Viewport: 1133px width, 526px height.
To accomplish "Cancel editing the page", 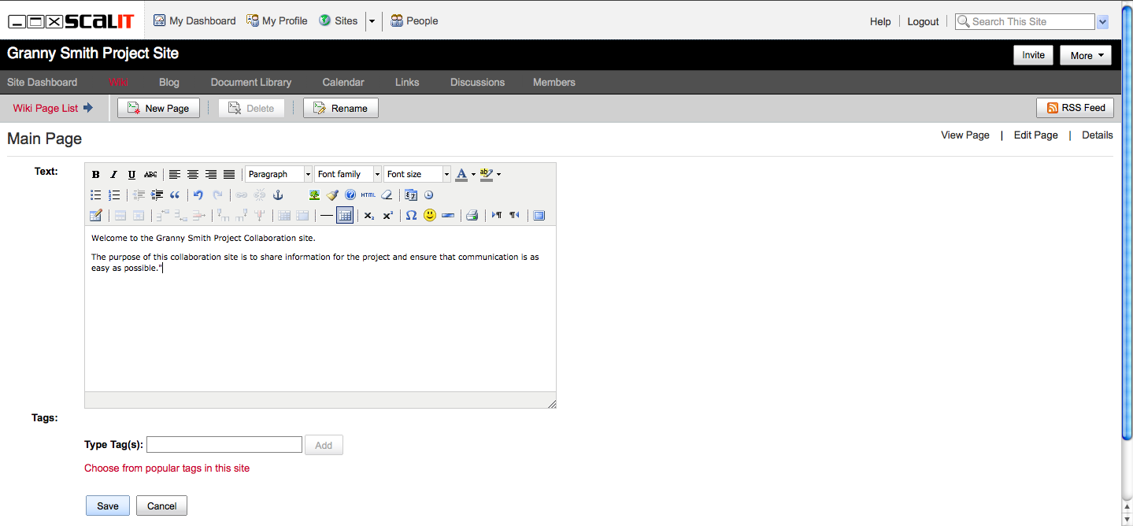I will tap(161, 506).
